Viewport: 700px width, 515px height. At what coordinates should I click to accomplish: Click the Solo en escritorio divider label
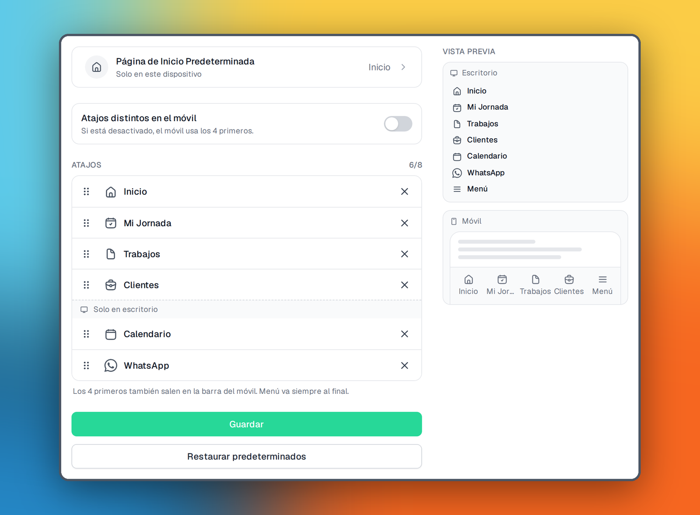pyautogui.click(x=119, y=309)
